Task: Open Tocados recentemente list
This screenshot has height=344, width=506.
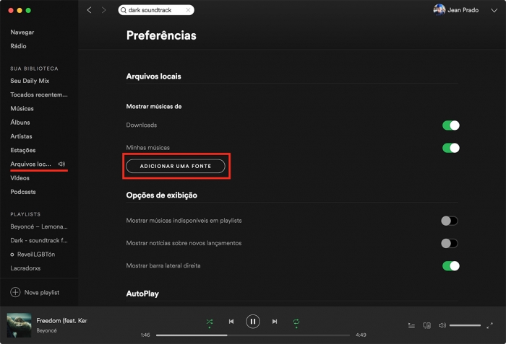Action: [x=39, y=94]
